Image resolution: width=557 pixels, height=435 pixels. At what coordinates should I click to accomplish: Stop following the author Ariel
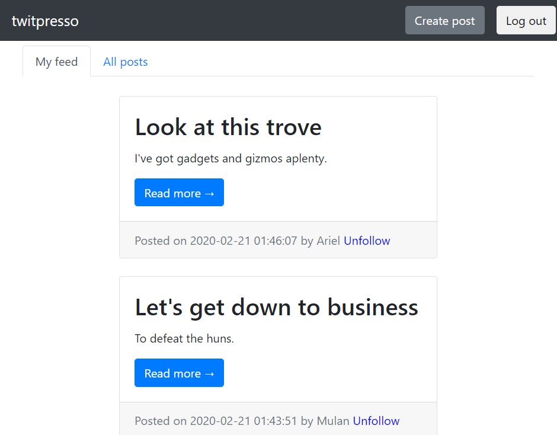click(x=367, y=241)
